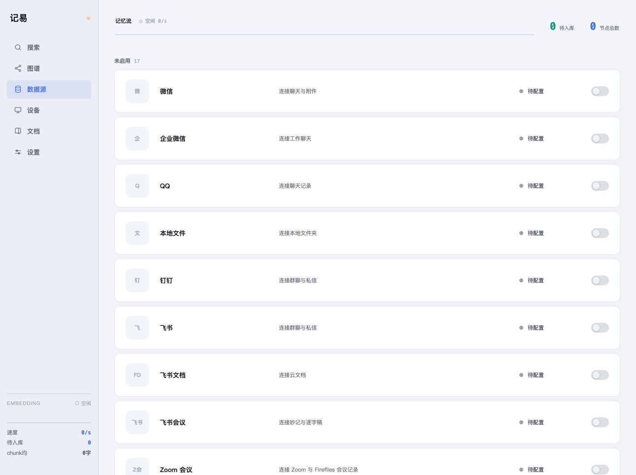The width and height of the screenshot is (636, 475).
Task: Turn on the 本地文件 toggle
Action: [600, 233]
